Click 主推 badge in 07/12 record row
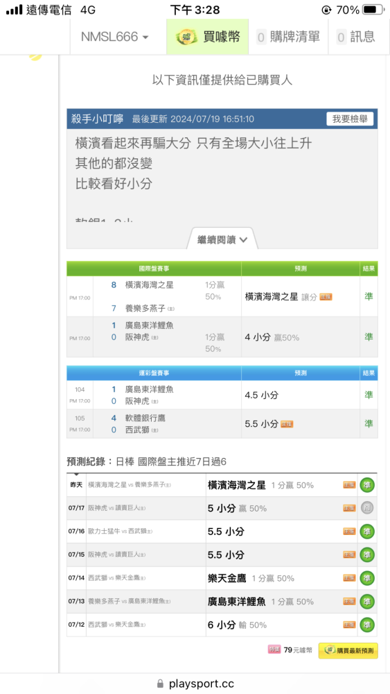This screenshot has height=694, width=390. (349, 625)
